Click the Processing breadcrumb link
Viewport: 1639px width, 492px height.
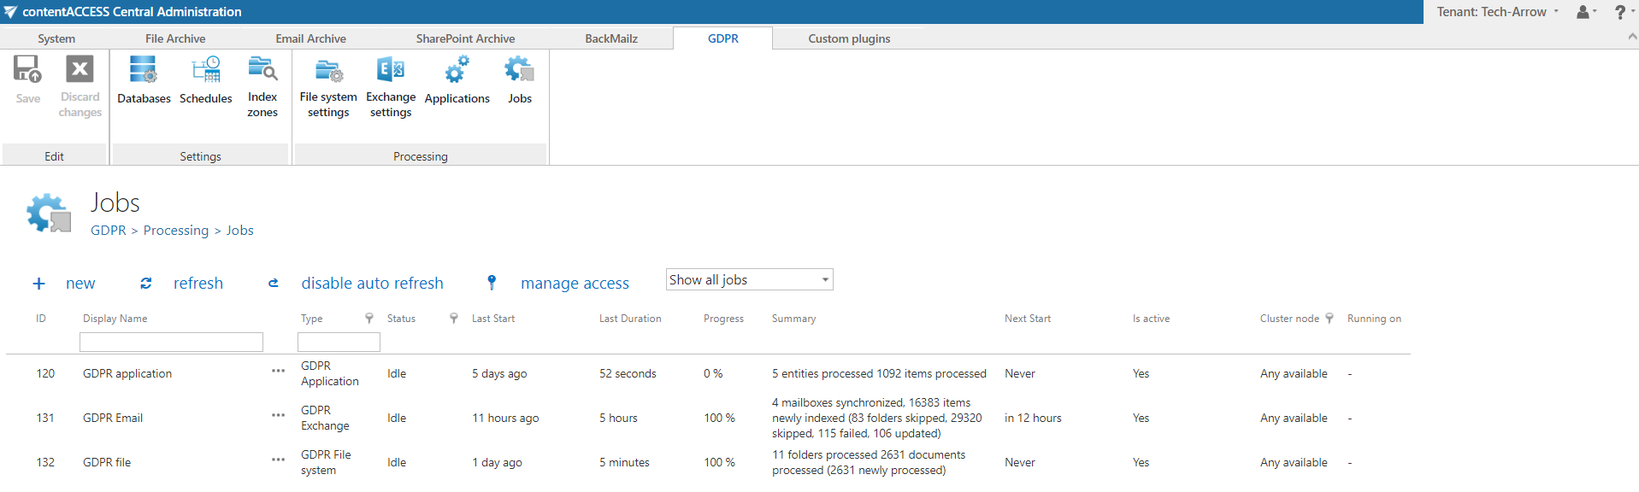pos(176,231)
